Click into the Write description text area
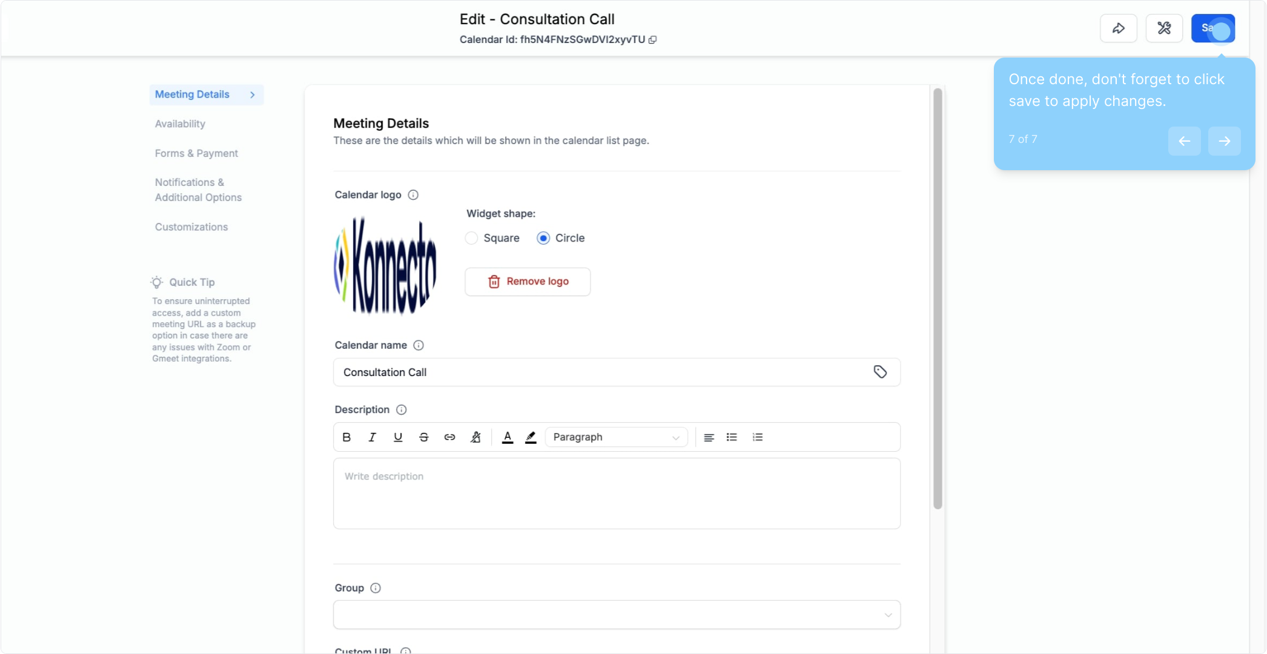The height and width of the screenshot is (654, 1267). [617, 493]
